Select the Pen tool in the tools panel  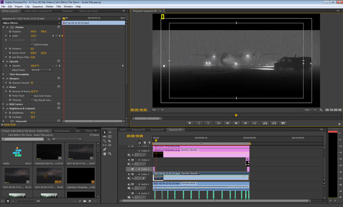[104, 149]
